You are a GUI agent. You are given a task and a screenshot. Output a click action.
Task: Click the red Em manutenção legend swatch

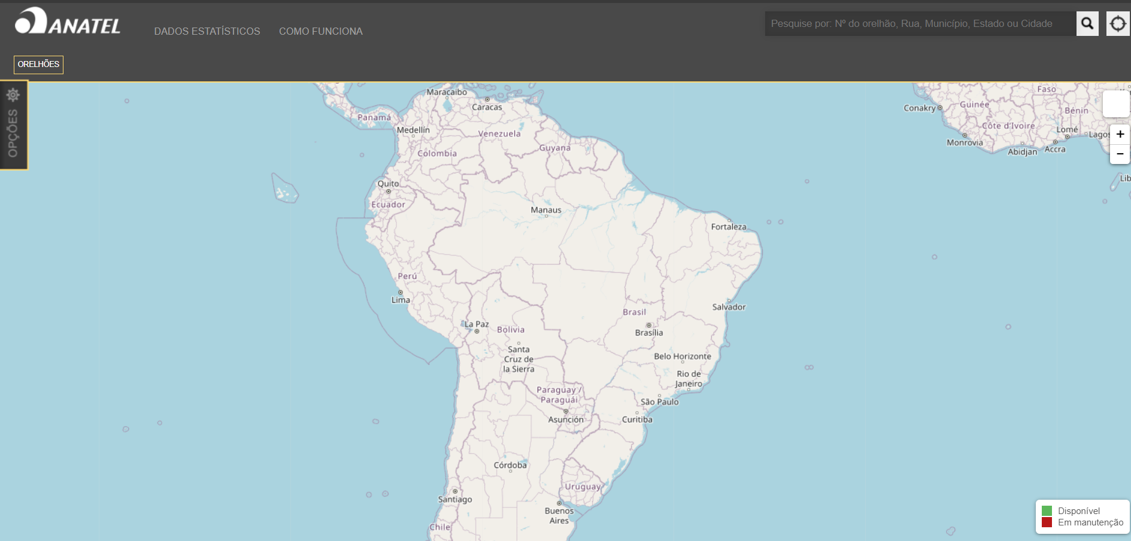1047,522
